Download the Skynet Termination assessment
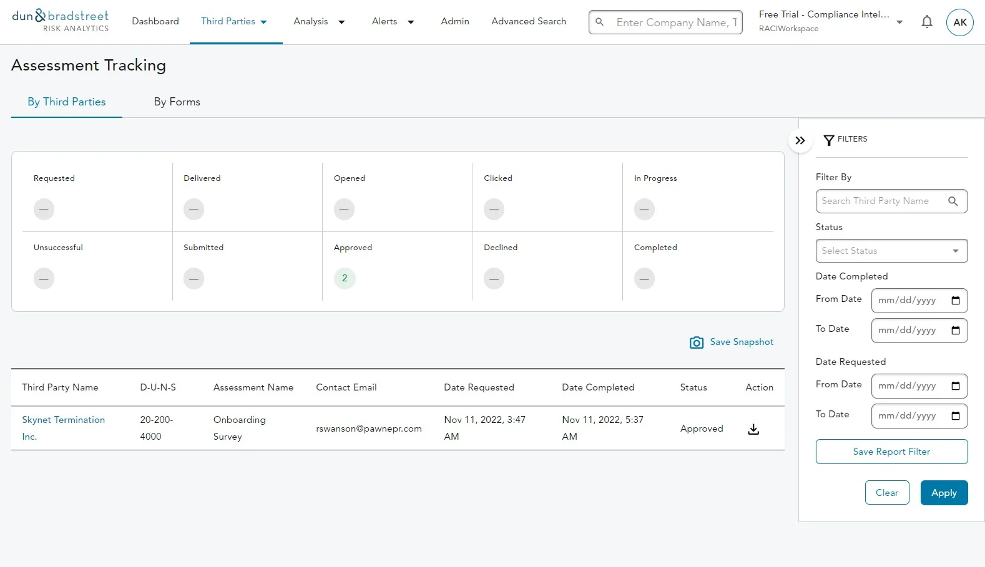985x567 pixels. tap(753, 429)
